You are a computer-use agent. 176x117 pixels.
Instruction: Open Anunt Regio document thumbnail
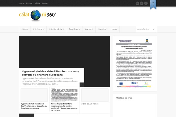65,95
